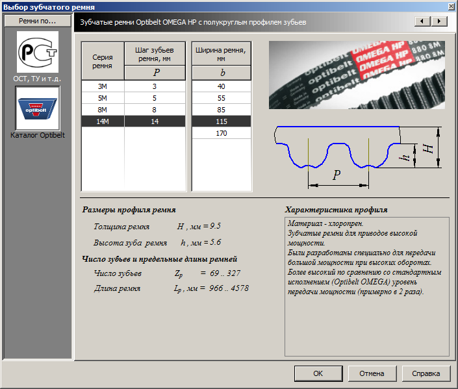Choose belt width 55 mm

[222, 98]
